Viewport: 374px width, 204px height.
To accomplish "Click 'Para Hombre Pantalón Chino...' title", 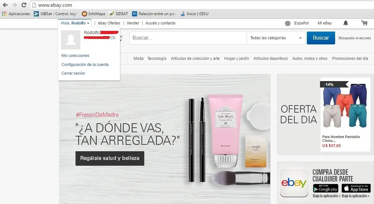I will (x=341, y=139).
